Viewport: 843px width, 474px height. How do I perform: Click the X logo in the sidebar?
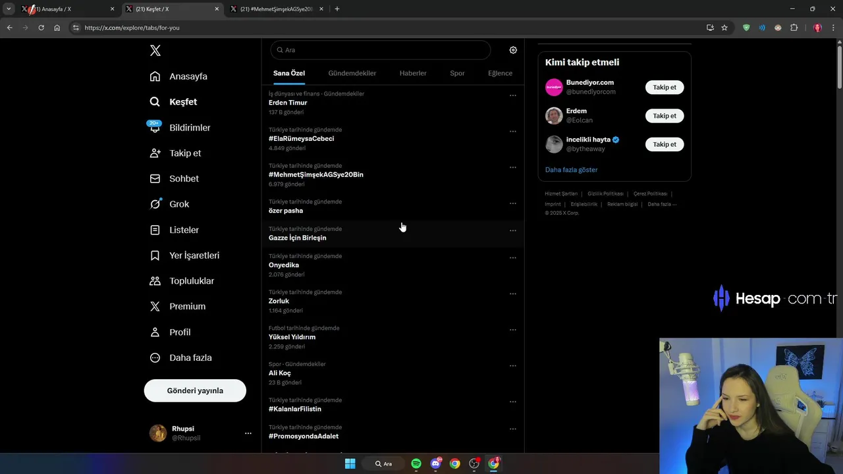[x=155, y=51]
